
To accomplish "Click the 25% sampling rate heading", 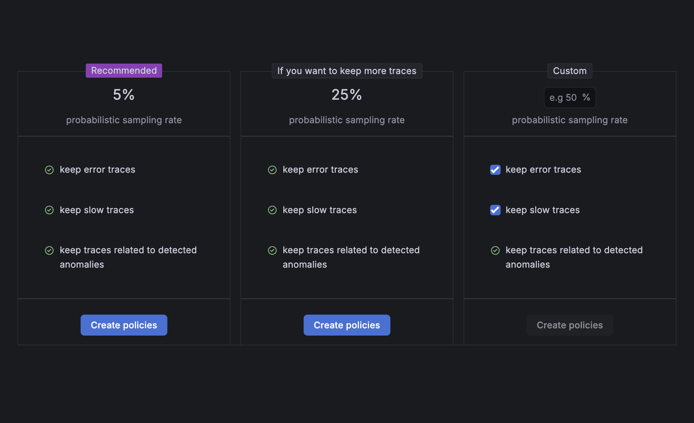I will [347, 95].
